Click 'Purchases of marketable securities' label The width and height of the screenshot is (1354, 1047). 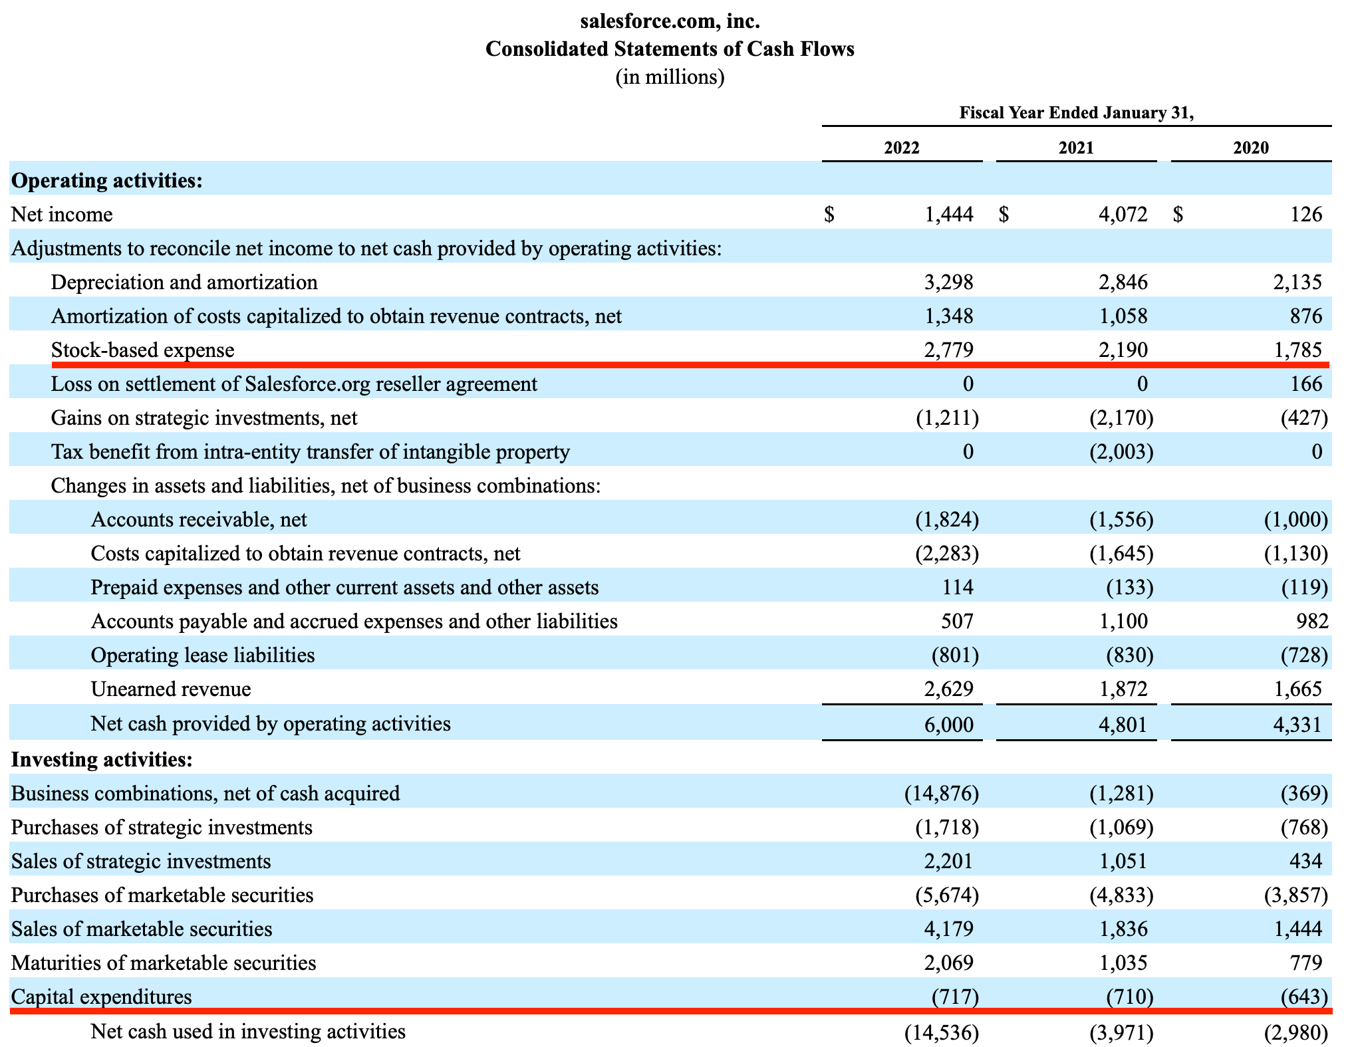pyautogui.click(x=162, y=895)
